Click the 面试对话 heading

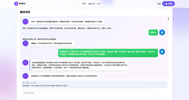coord(25,12)
